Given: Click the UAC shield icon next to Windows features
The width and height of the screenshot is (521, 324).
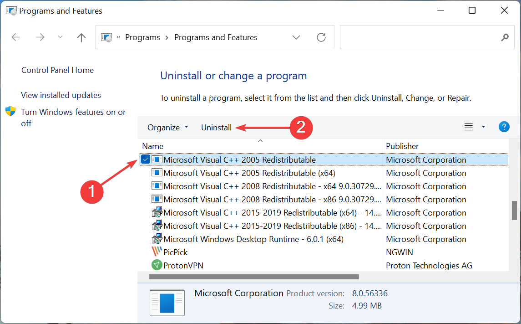Looking at the screenshot, I should tap(10, 111).
